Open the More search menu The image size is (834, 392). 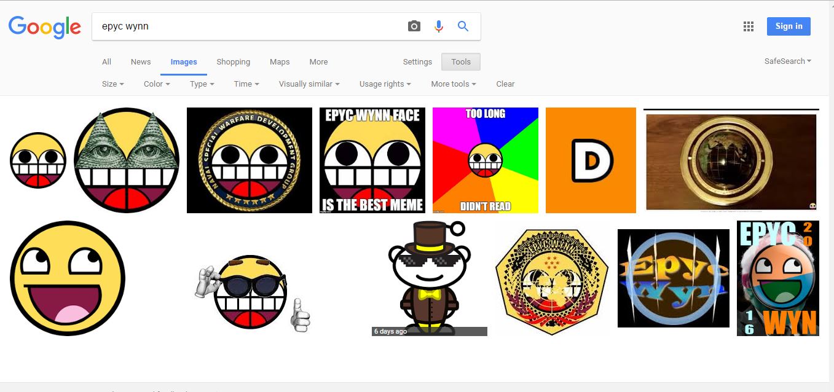click(318, 62)
